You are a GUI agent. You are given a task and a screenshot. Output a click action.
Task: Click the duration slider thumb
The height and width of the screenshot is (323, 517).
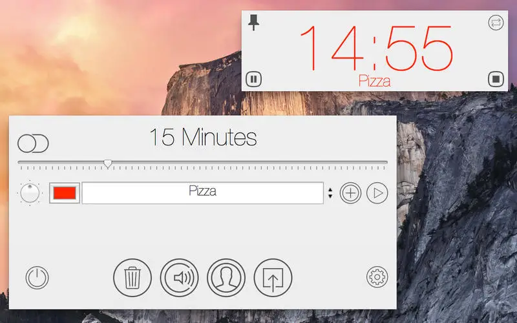pos(107,163)
